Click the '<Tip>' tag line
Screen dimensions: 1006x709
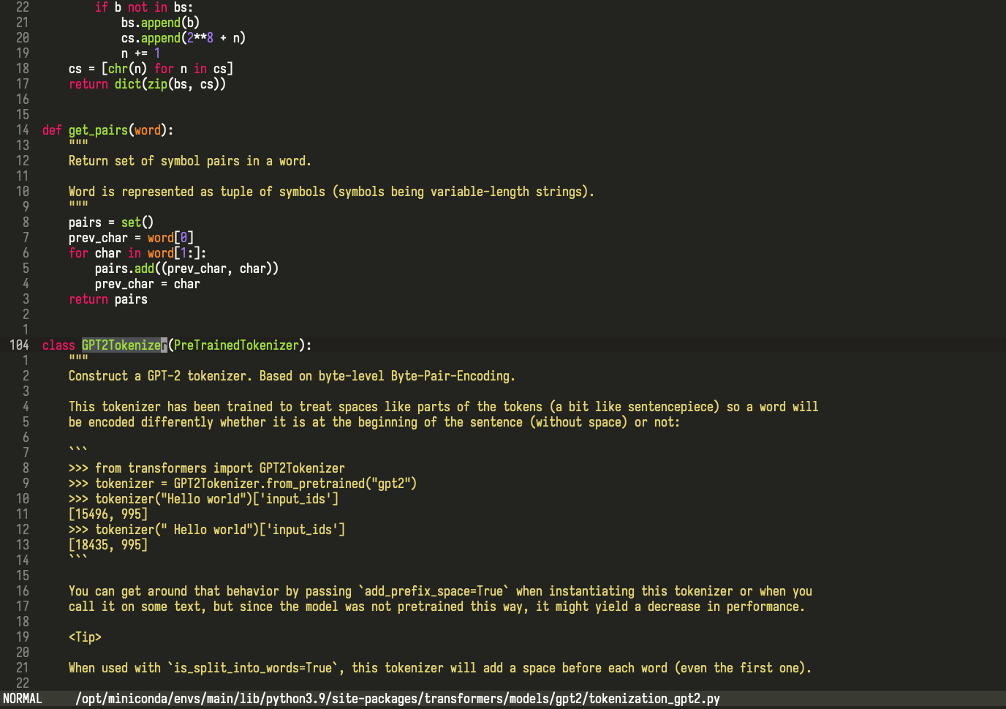point(85,637)
